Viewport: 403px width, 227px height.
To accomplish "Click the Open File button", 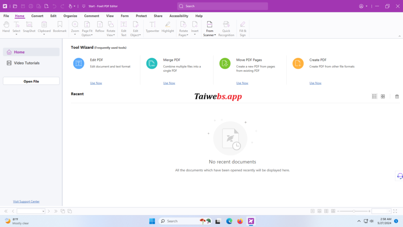I will (x=31, y=81).
